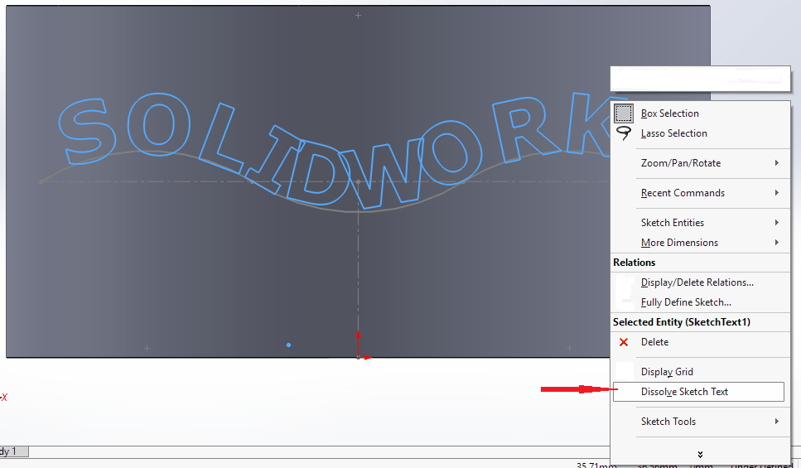Click the red X Delete icon
801x468 pixels.
pos(623,342)
